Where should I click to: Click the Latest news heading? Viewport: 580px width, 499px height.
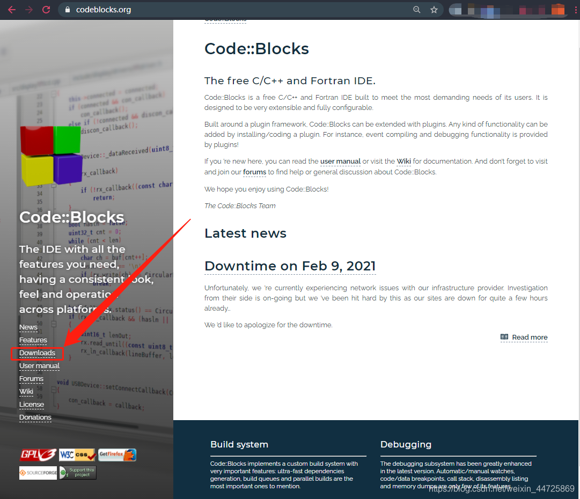(245, 233)
